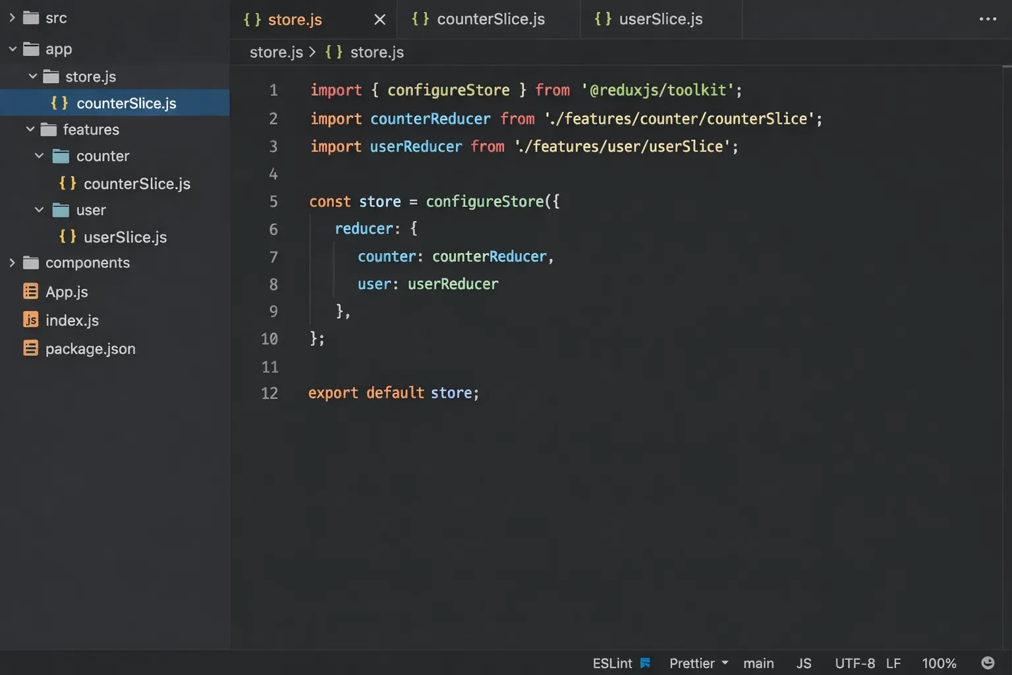This screenshot has width=1012, height=675.
Task: Click the smiley feedback icon in status bar
Action: pos(988,663)
